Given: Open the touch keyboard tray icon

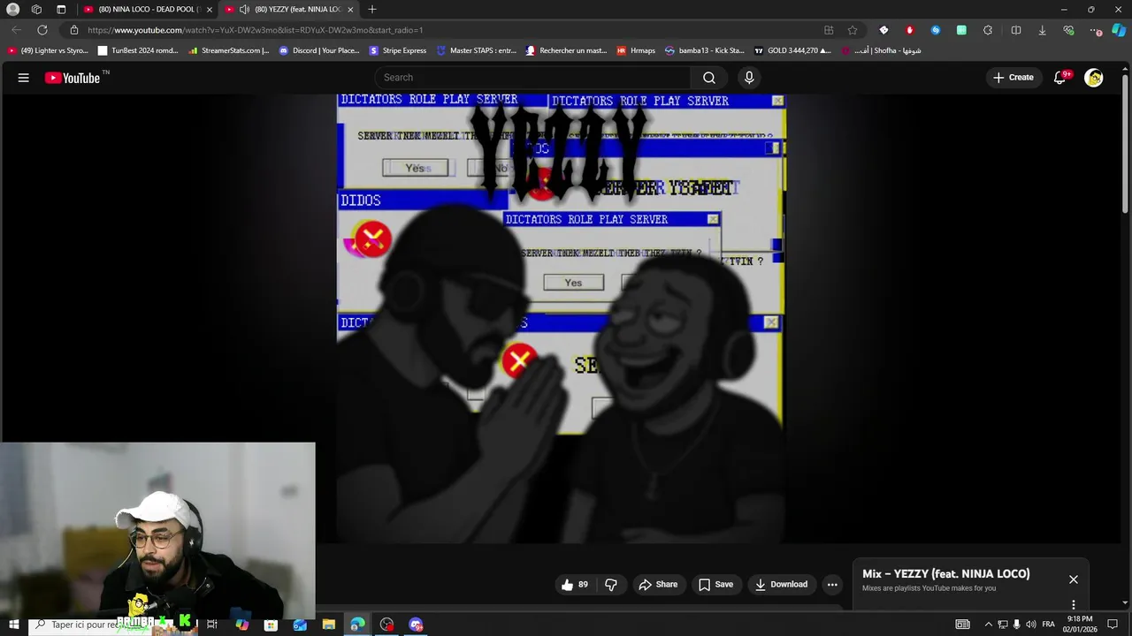Looking at the screenshot, I should click(x=962, y=625).
